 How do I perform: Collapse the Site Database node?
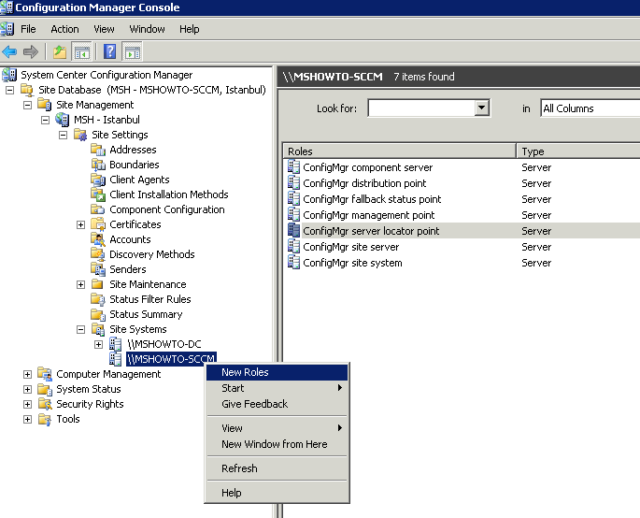9,90
